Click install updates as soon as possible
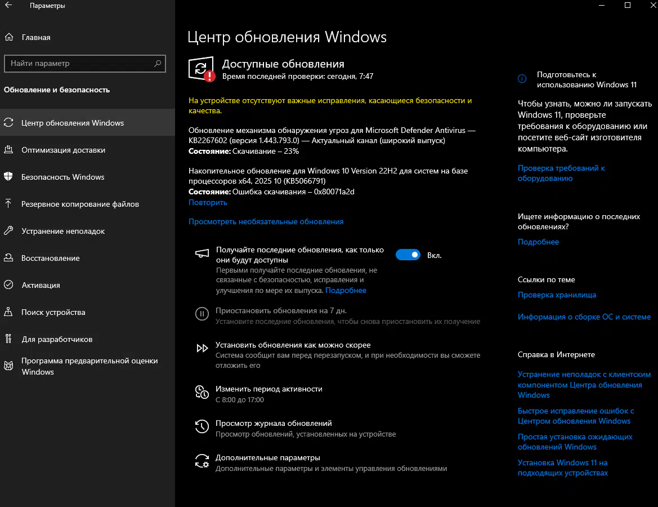The width and height of the screenshot is (658, 507). pos(293,345)
